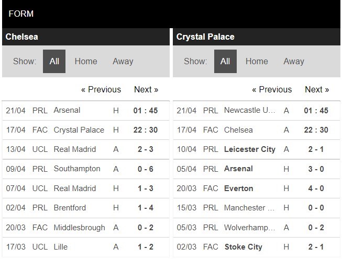Open Newcastle U... fixture on 21/04
Image resolution: width=342 pixels, height=260 pixels.
pyautogui.click(x=257, y=111)
